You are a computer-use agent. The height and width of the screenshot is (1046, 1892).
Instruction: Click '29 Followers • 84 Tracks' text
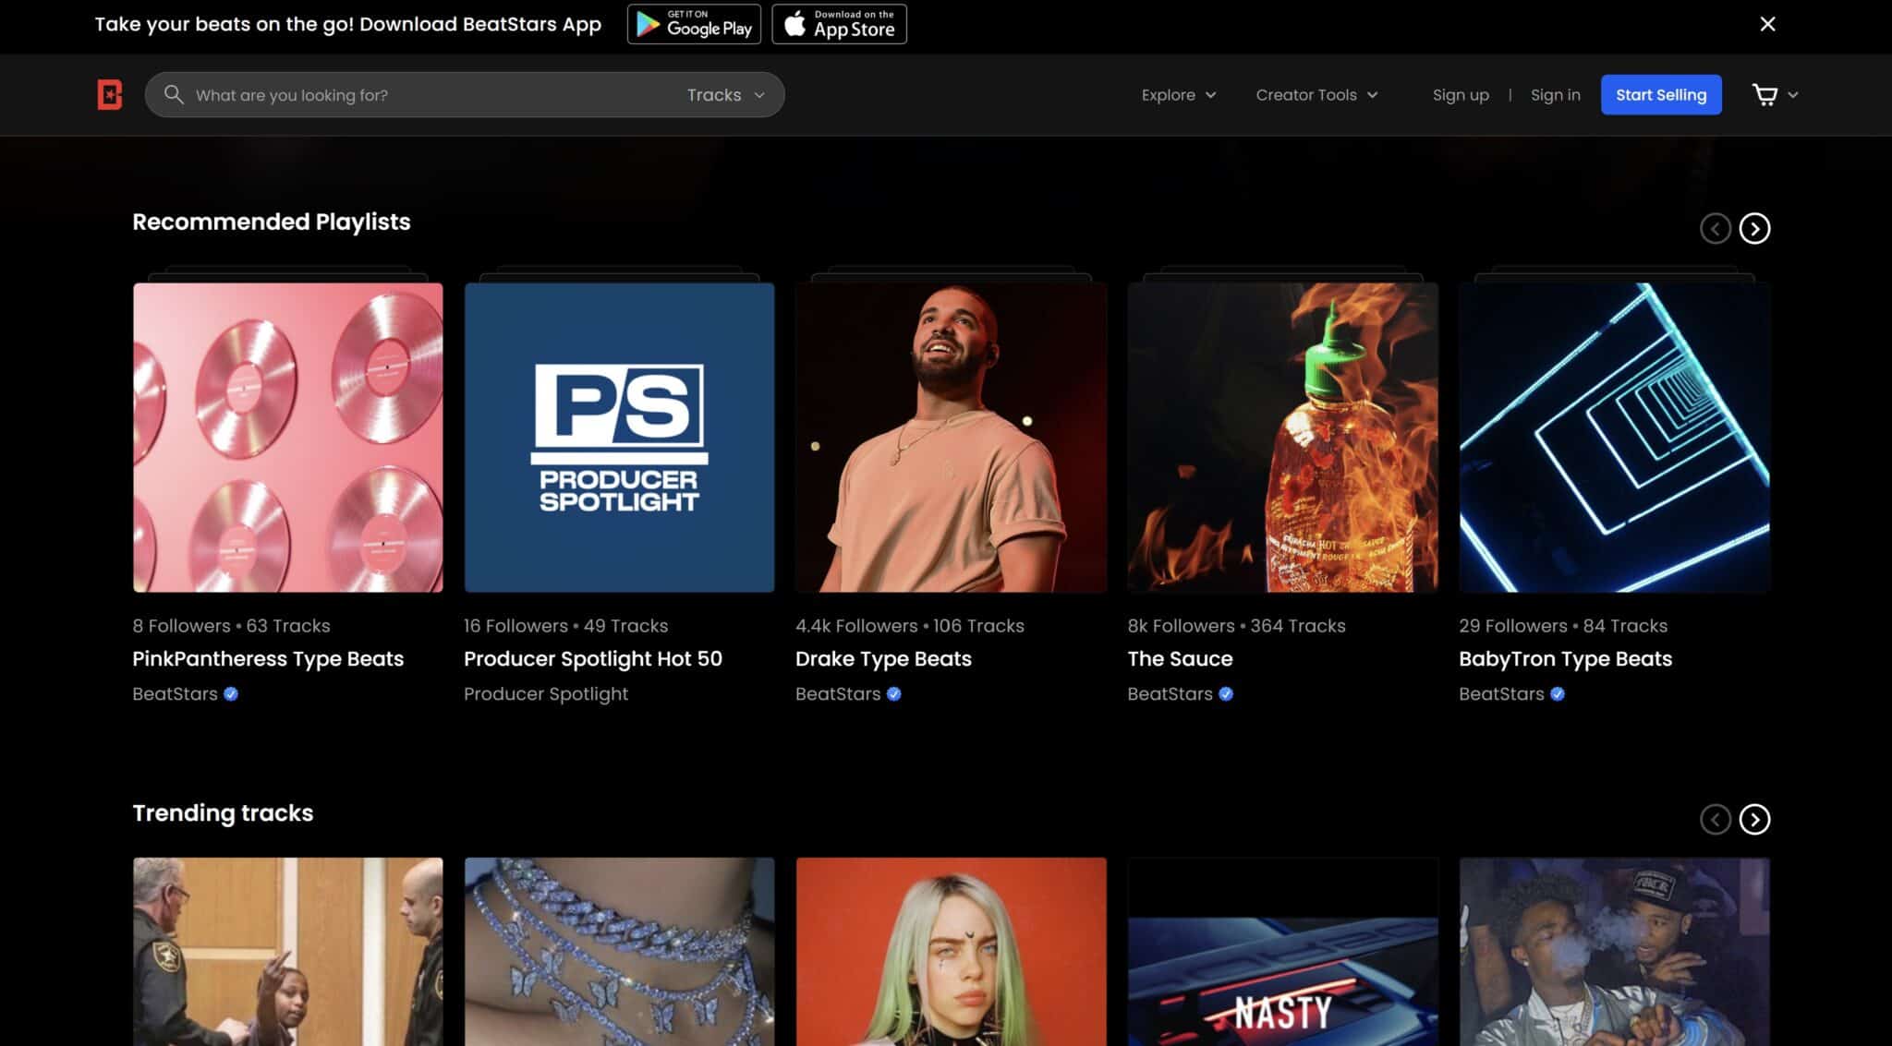point(1563,626)
